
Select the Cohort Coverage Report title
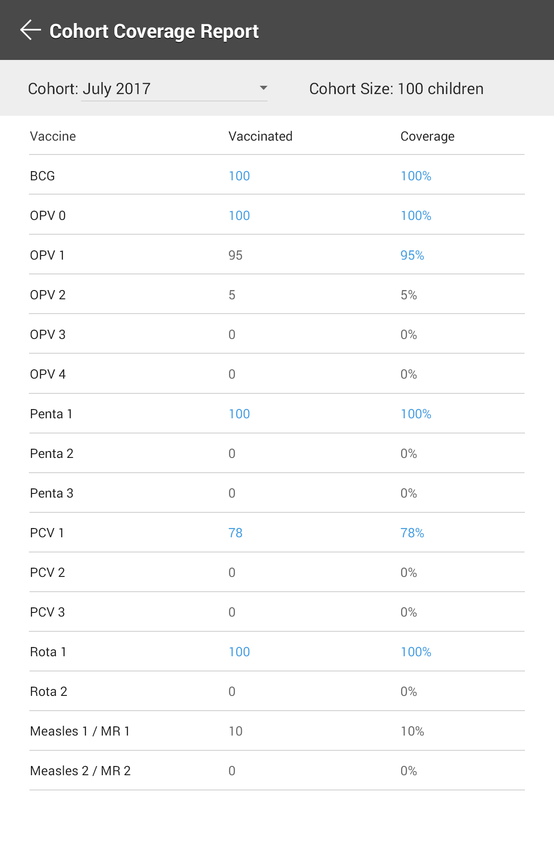point(154,31)
